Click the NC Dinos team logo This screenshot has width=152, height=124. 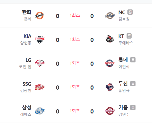pyautogui.click(x=110, y=16)
